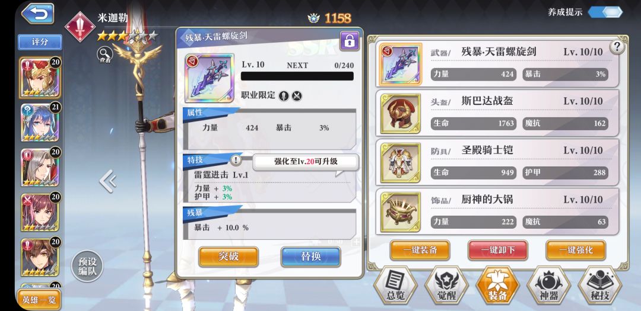
Task: Click the orange 突破 button
Action: 229,257
